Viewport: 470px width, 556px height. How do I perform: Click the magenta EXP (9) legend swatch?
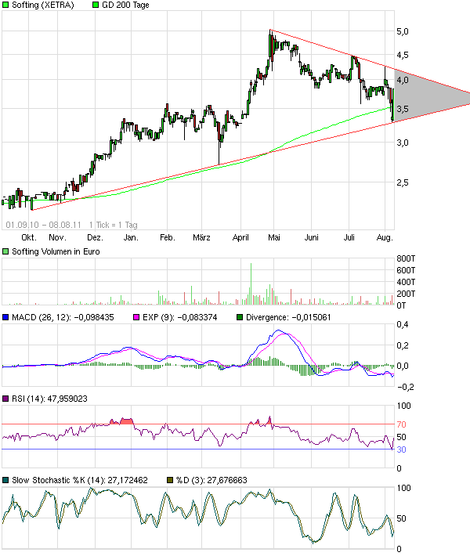[135, 317]
